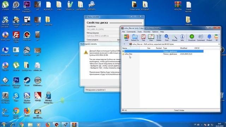Open the Steam desktop shortcut
This screenshot has height=127, width=226.
tap(27, 81)
